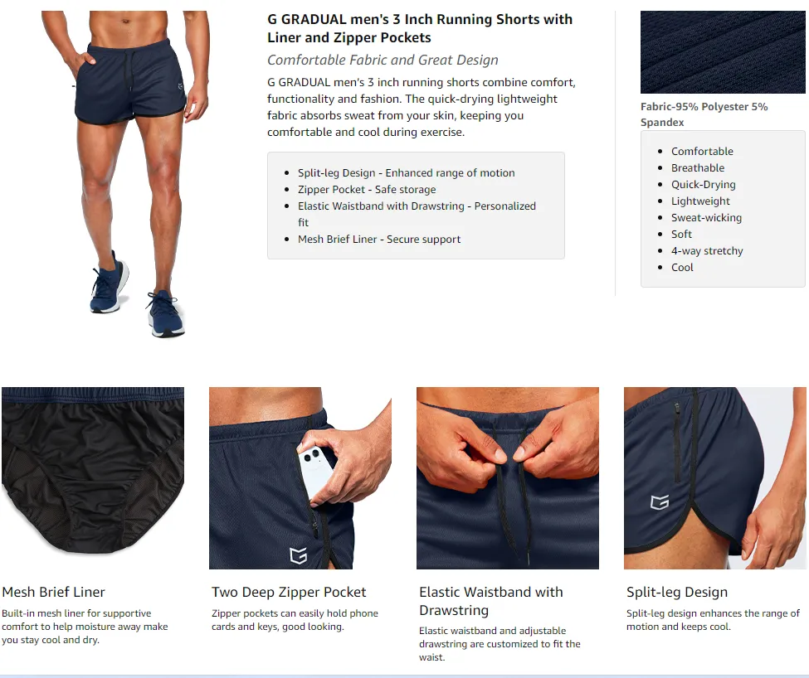Screen dimensions: 809x678
Task: Select the Mesh Brief Liner heading
Action: 54,592
